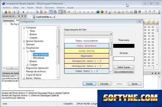Click the Definir Fuente button
The width and height of the screenshot is (162, 107).
point(124,67)
